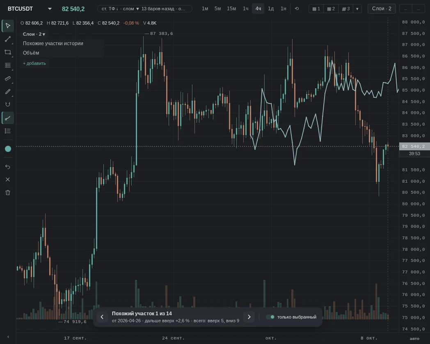Switch to 1н timeframe
The width and height of the screenshot is (430, 344).
(283, 9)
